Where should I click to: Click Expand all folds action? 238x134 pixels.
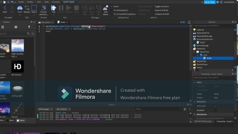click(x=161, y=10)
